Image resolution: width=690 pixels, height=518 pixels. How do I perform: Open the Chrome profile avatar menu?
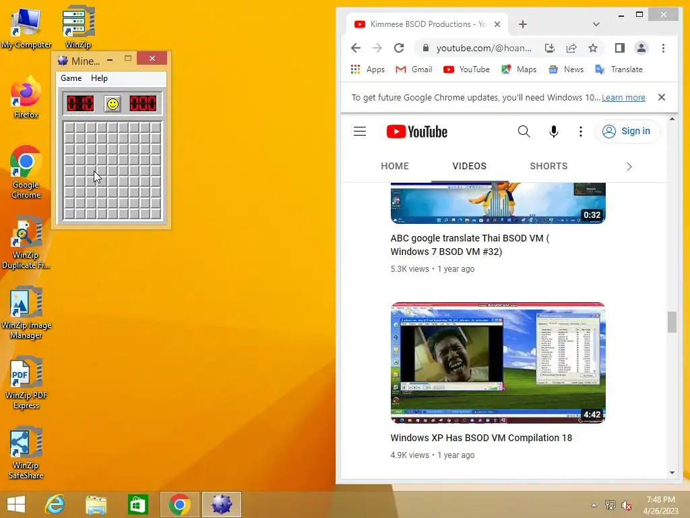pos(641,48)
